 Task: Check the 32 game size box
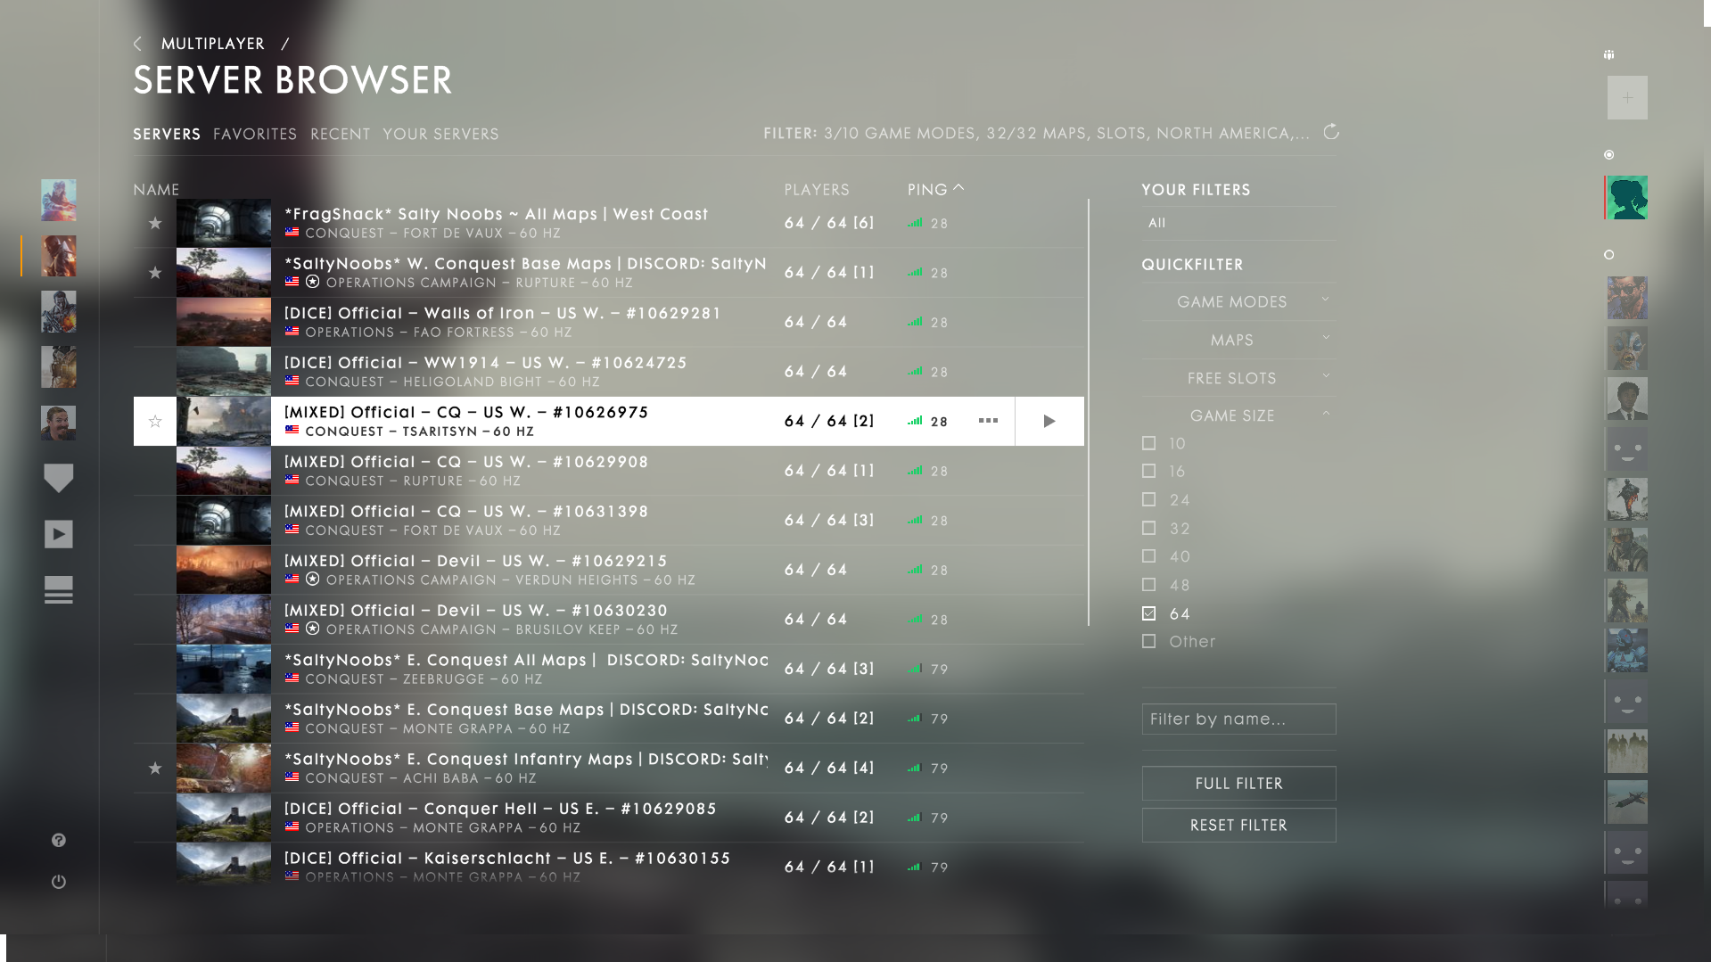1149,528
